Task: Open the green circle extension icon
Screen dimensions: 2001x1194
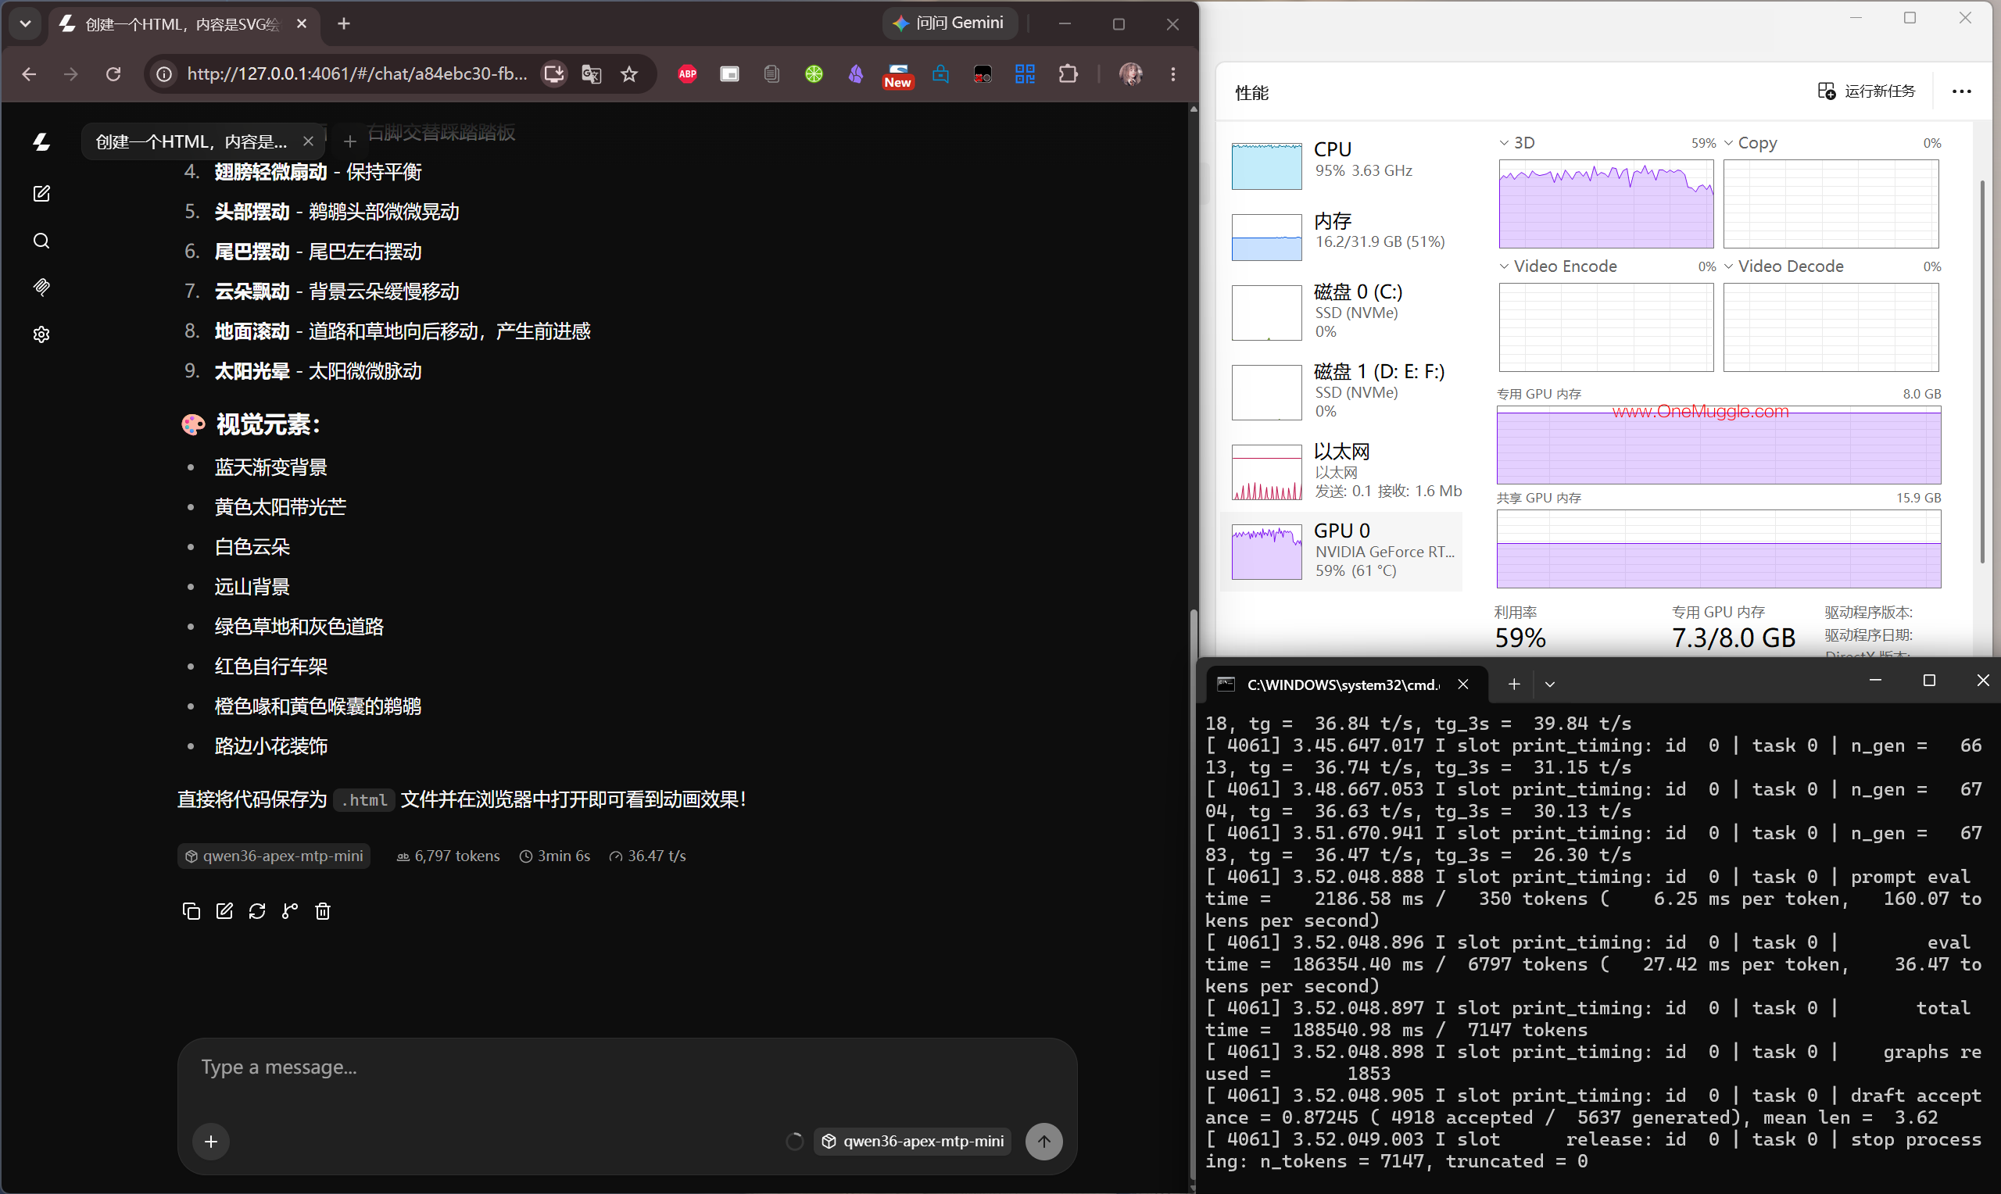Action: tap(814, 74)
